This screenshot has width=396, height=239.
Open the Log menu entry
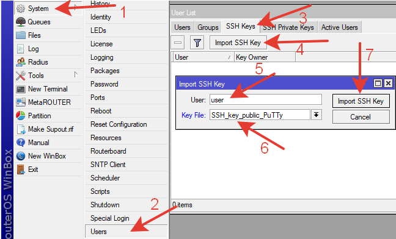coord(48,49)
